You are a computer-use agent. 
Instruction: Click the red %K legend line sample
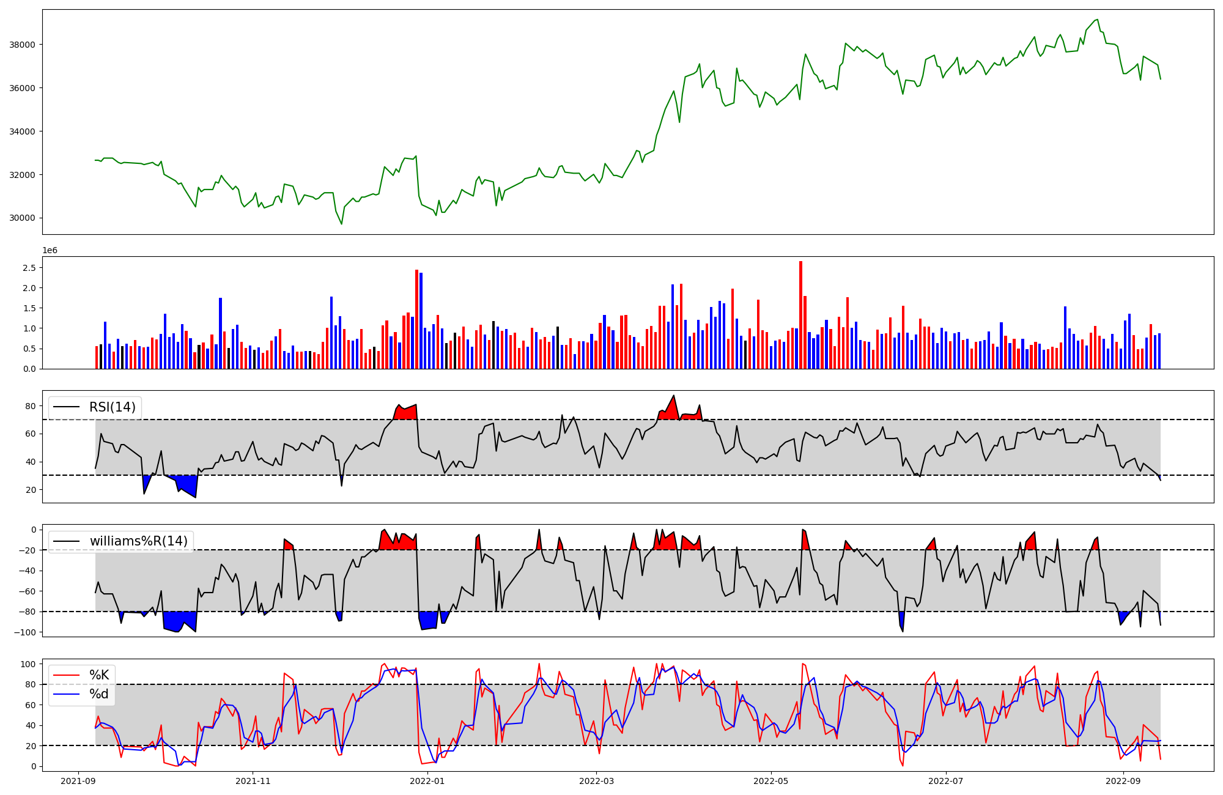(67, 675)
